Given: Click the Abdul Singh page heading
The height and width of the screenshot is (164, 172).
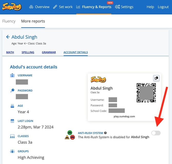Looking at the screenshot, I should pos(24,37).
